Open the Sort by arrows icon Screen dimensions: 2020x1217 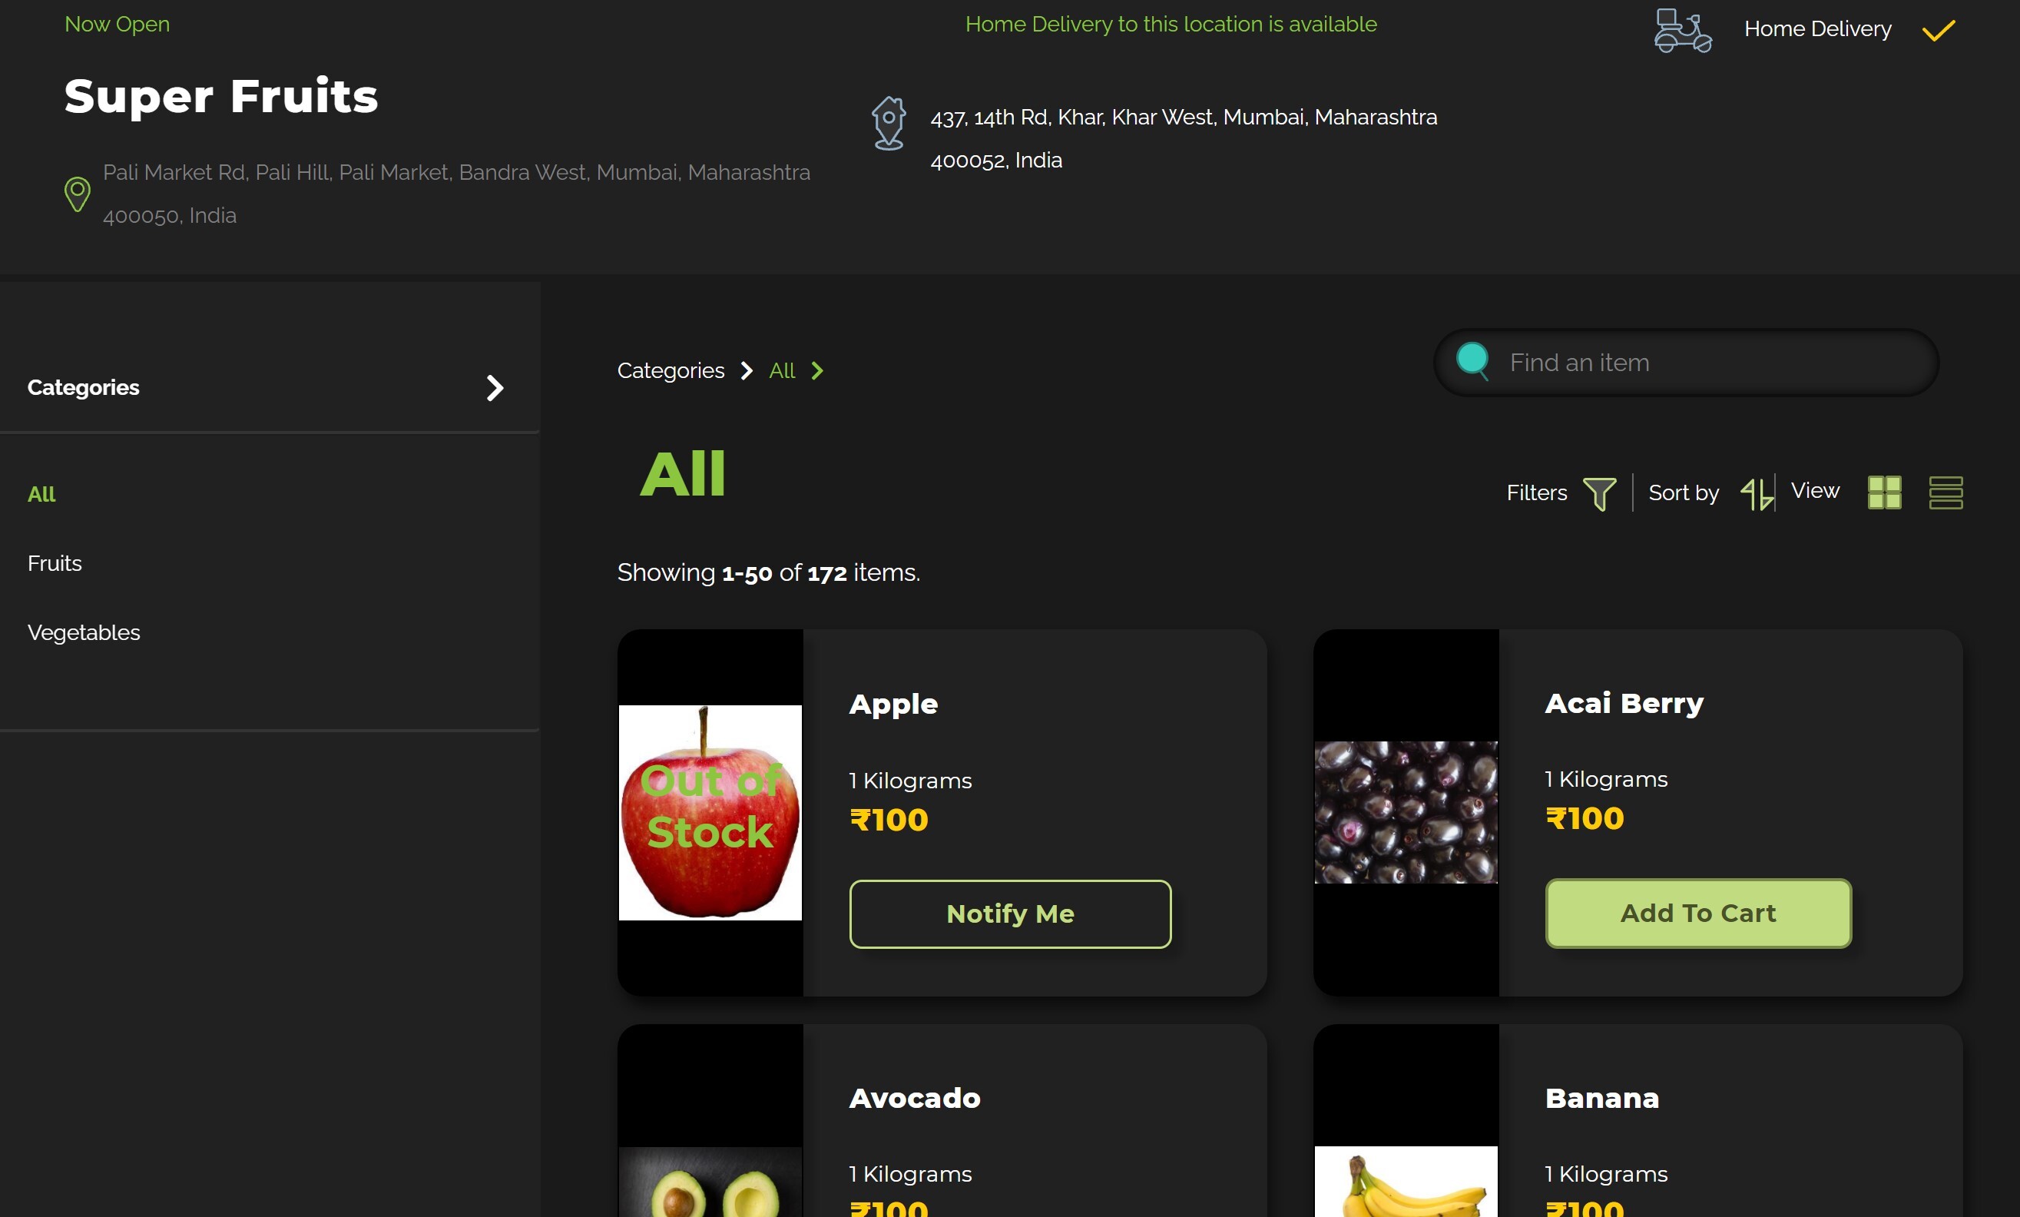click(1756, 492)
